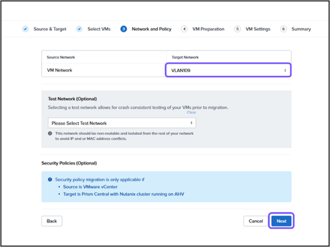Go to the Select VMs step label
Screen dimensions: 330x247
click(x=99, y=29)
